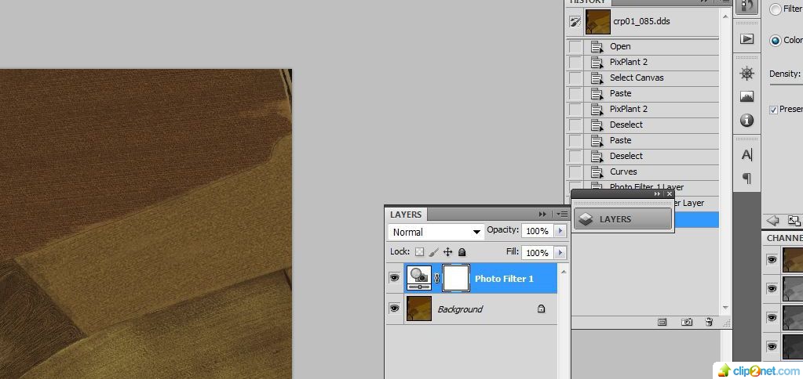This screenshot has height=379, width=803.
Task: Toggle visibility of the color composite channel
Action: point(772,259)
